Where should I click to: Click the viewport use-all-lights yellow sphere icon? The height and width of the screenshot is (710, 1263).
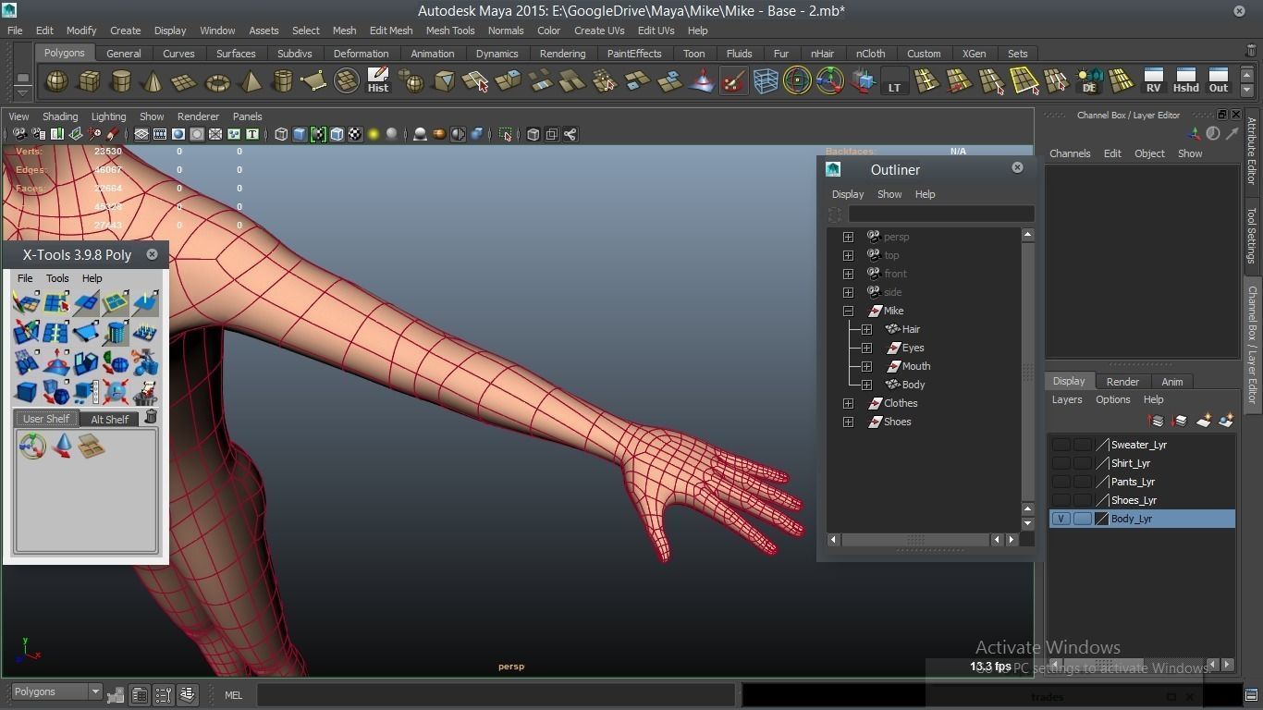[374, 135]
